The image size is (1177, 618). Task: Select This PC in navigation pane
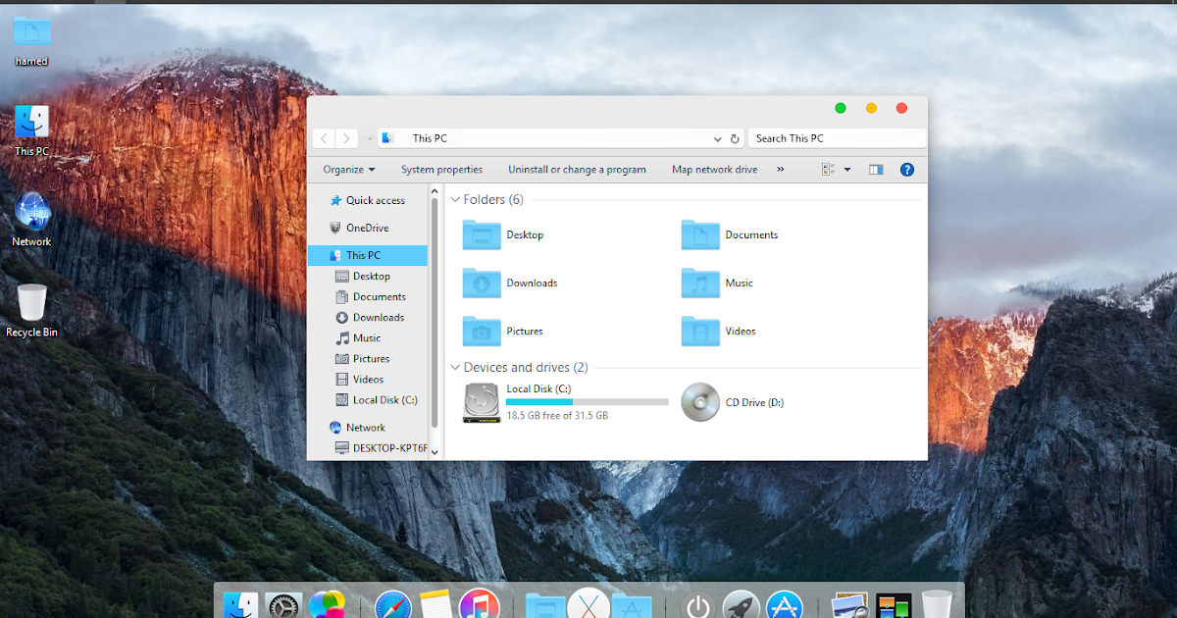[368, 256]
